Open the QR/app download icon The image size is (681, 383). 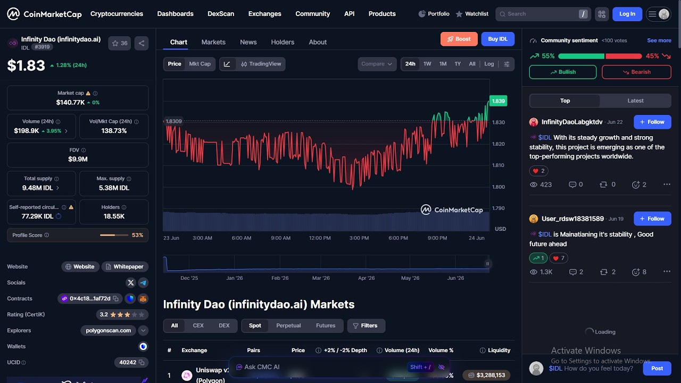tap(602, 14)
